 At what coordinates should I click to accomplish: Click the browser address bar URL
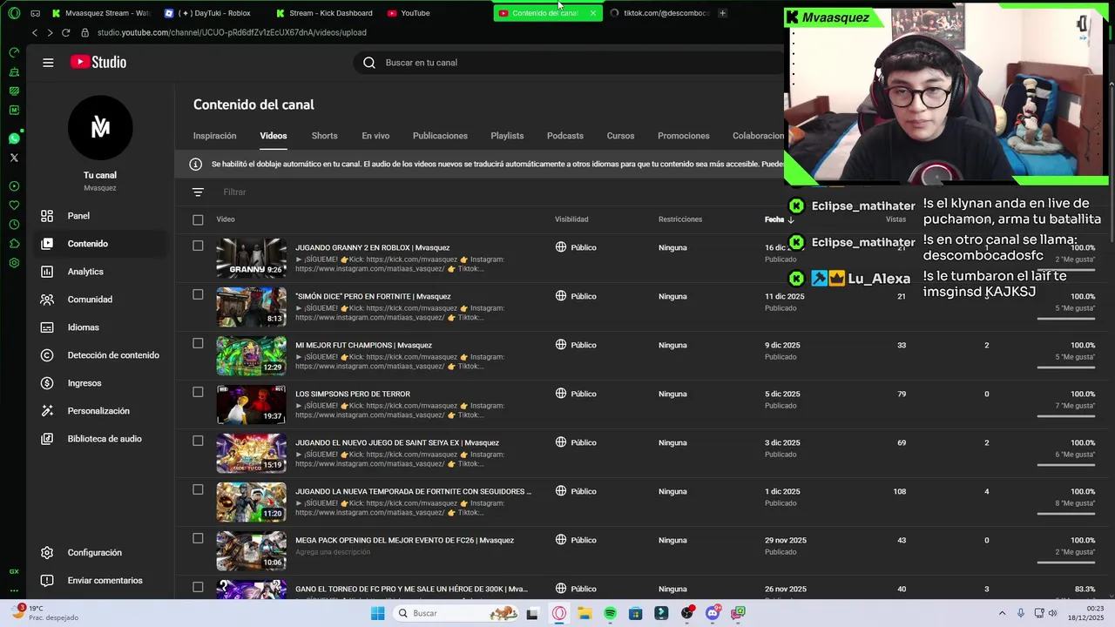[x=232, y=33]
